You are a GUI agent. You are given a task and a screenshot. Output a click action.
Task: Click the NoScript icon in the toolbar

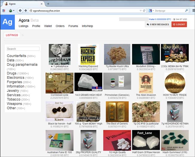[4, 11]
